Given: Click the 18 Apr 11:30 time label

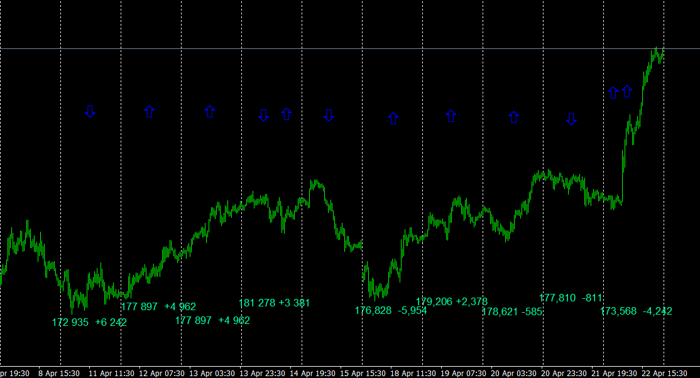Looking at the screenshot, I should pos(413,373).
